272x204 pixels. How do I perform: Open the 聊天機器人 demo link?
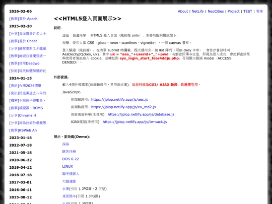point(71,174)
